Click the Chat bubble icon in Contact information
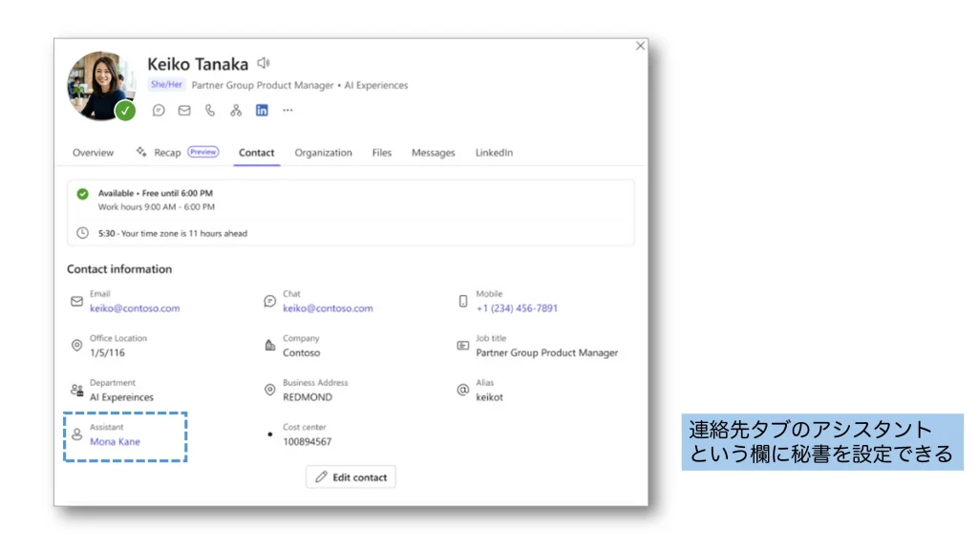 pyautogui.click(x=269, y=301)
